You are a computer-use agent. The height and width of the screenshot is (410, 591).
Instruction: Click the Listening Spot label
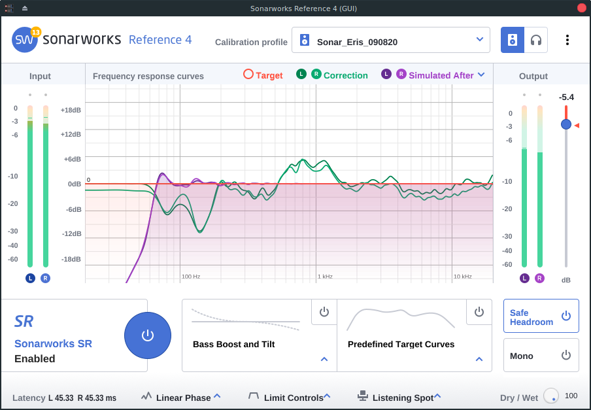[x=403, y=398]
